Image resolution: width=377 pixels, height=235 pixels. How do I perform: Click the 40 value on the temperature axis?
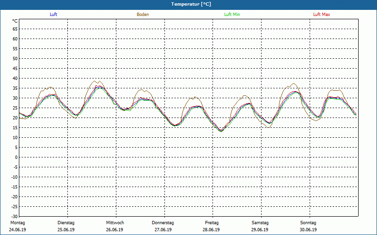click(x=15, y=78)
